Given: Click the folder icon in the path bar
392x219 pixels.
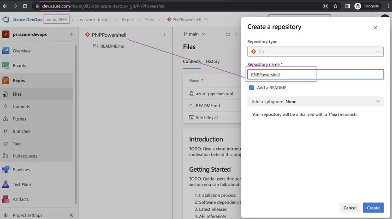Looking at the screenshot, I should pyautogui.click(x=227, y=34).
